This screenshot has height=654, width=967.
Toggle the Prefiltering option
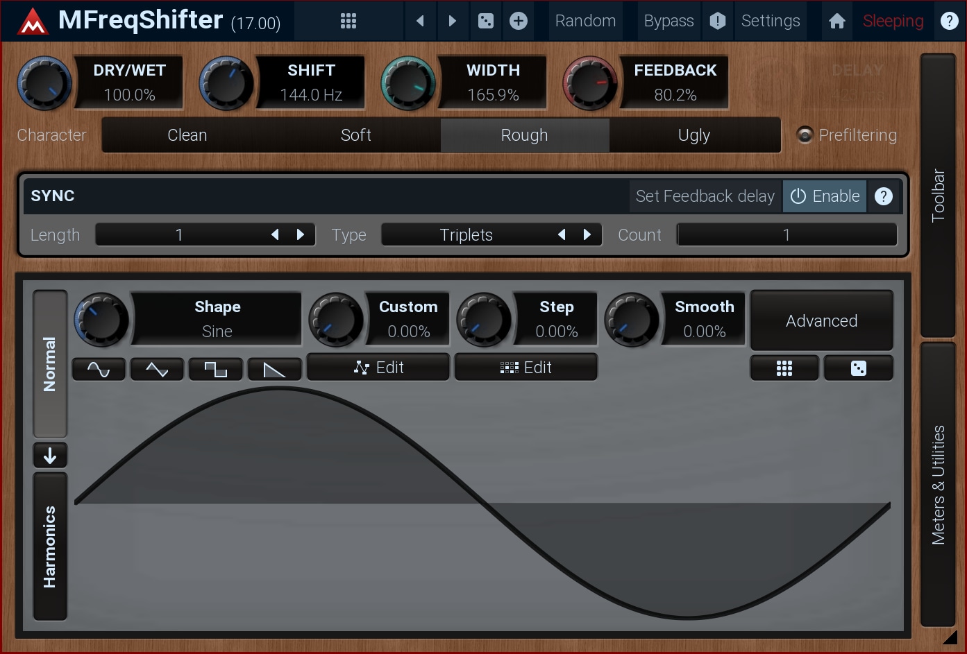805,135
